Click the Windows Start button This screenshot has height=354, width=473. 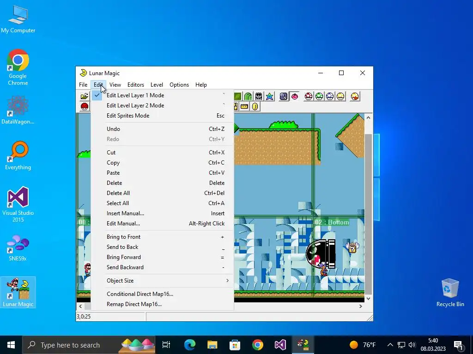(x=11, y=345)
